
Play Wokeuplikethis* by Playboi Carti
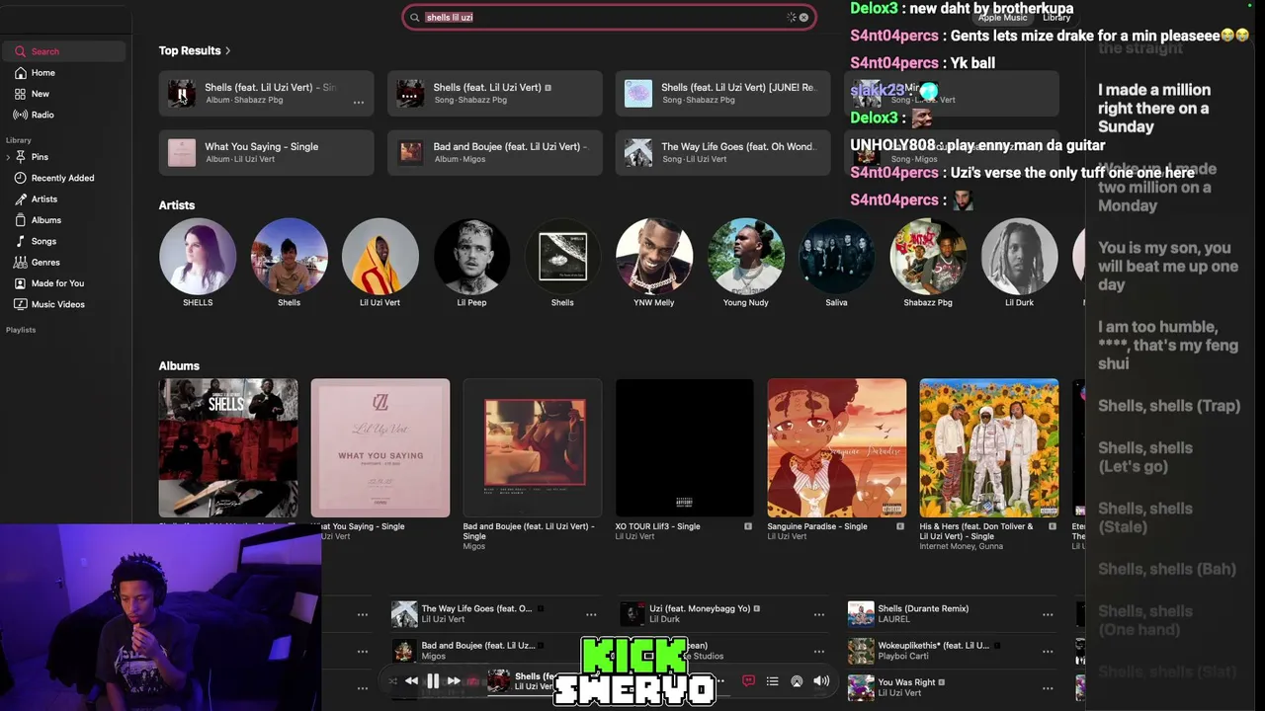pos(861,651)
